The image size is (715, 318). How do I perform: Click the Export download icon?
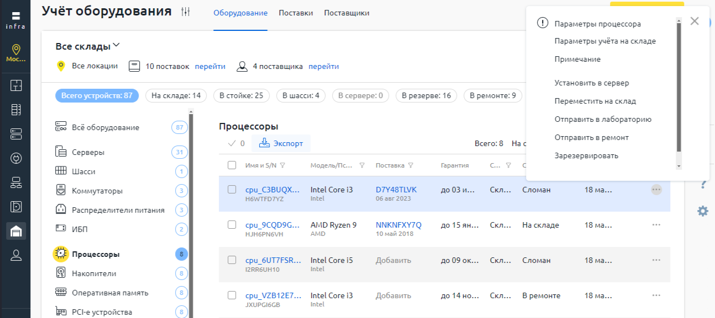point(264,143)
